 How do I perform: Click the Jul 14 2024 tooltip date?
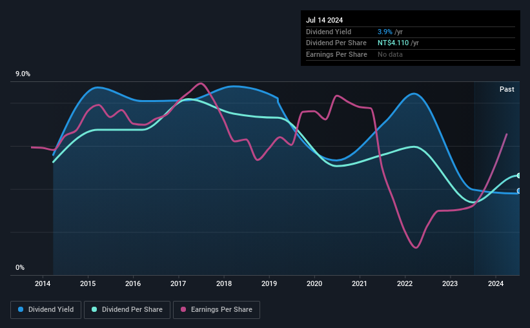coord(325,20)
